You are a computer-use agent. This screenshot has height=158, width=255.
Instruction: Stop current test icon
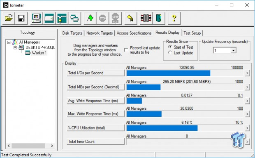tap(103, 18)
